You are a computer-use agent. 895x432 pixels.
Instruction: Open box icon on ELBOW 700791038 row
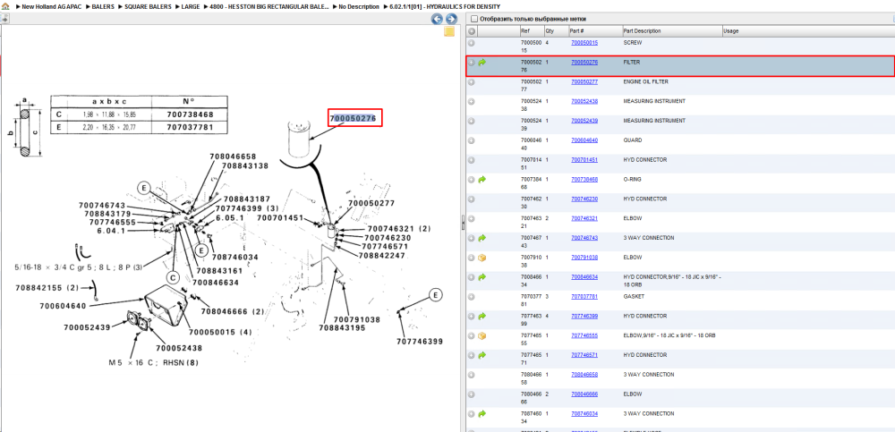pos(482,258)
